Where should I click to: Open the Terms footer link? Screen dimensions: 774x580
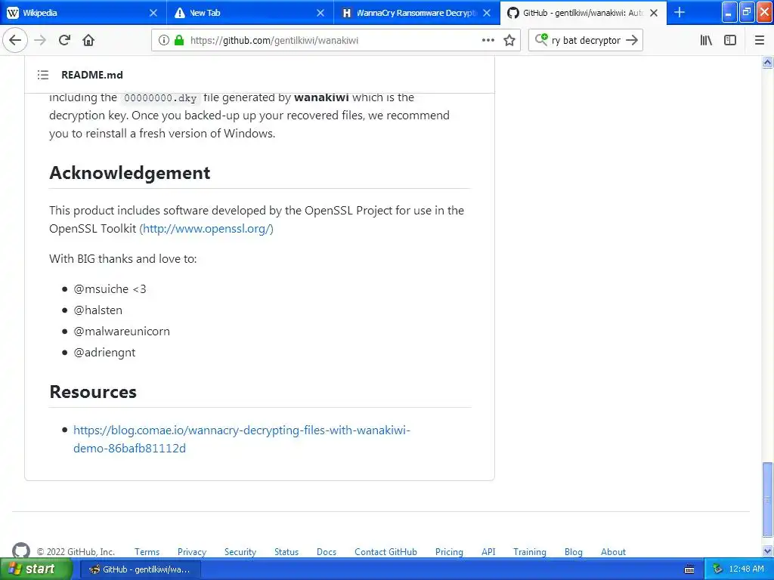(147, 552)
